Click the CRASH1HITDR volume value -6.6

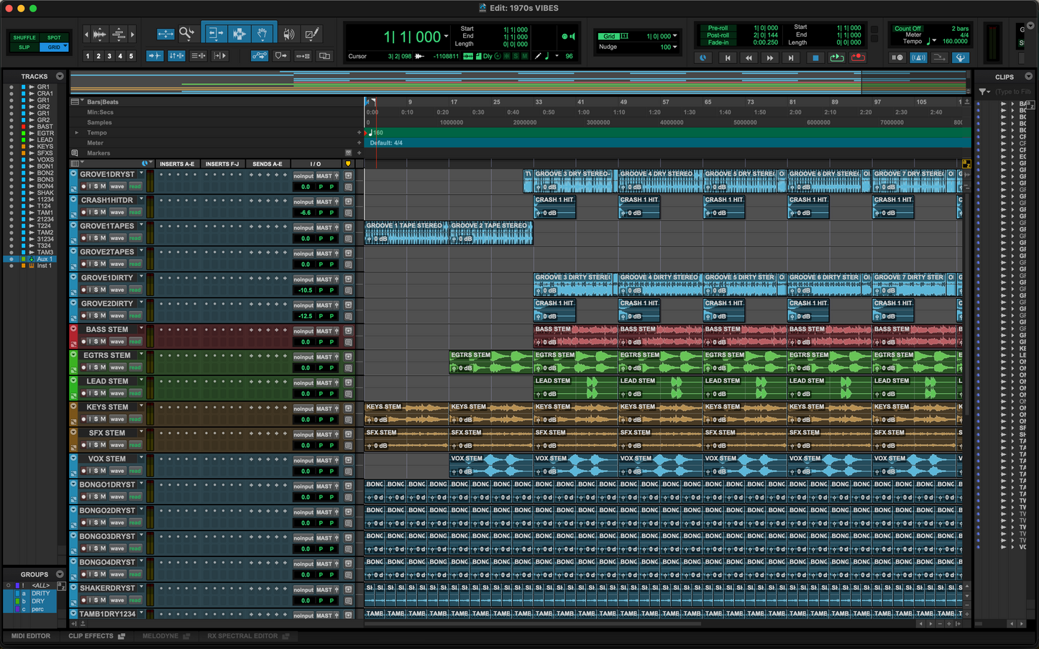coord(306,213)
